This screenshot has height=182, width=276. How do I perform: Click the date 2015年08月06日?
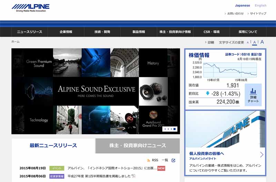(x=32, y=176)
